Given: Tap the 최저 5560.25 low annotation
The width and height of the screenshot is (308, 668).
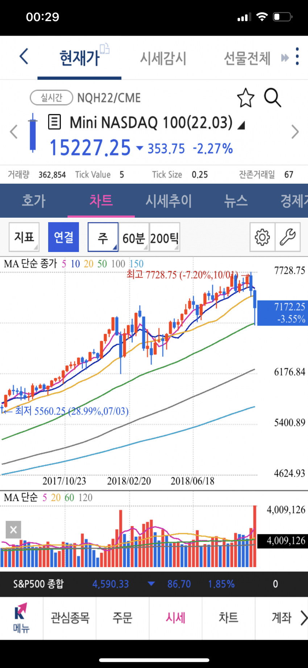Looking at the screenshot, I should tap(72, 411).
